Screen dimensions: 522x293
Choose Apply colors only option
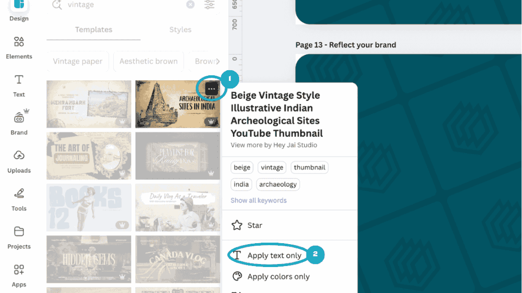(278, 277)
